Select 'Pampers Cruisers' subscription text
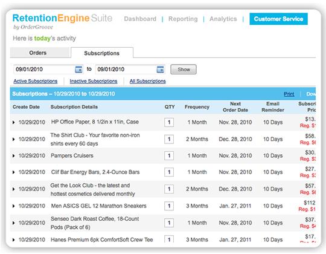Viewport: 326px width, 254px height. [72, 155]
